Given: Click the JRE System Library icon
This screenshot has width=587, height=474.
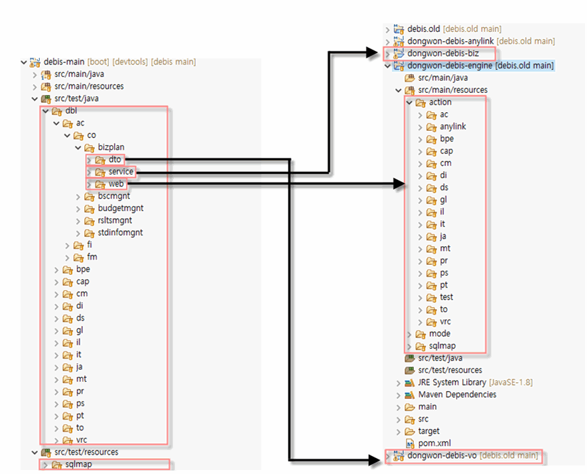Looking at the screenshot, I should [x=410, y=383].
